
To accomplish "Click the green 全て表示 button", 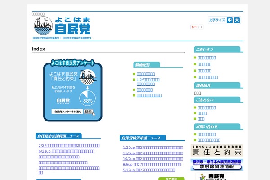I will coord(171,179).
